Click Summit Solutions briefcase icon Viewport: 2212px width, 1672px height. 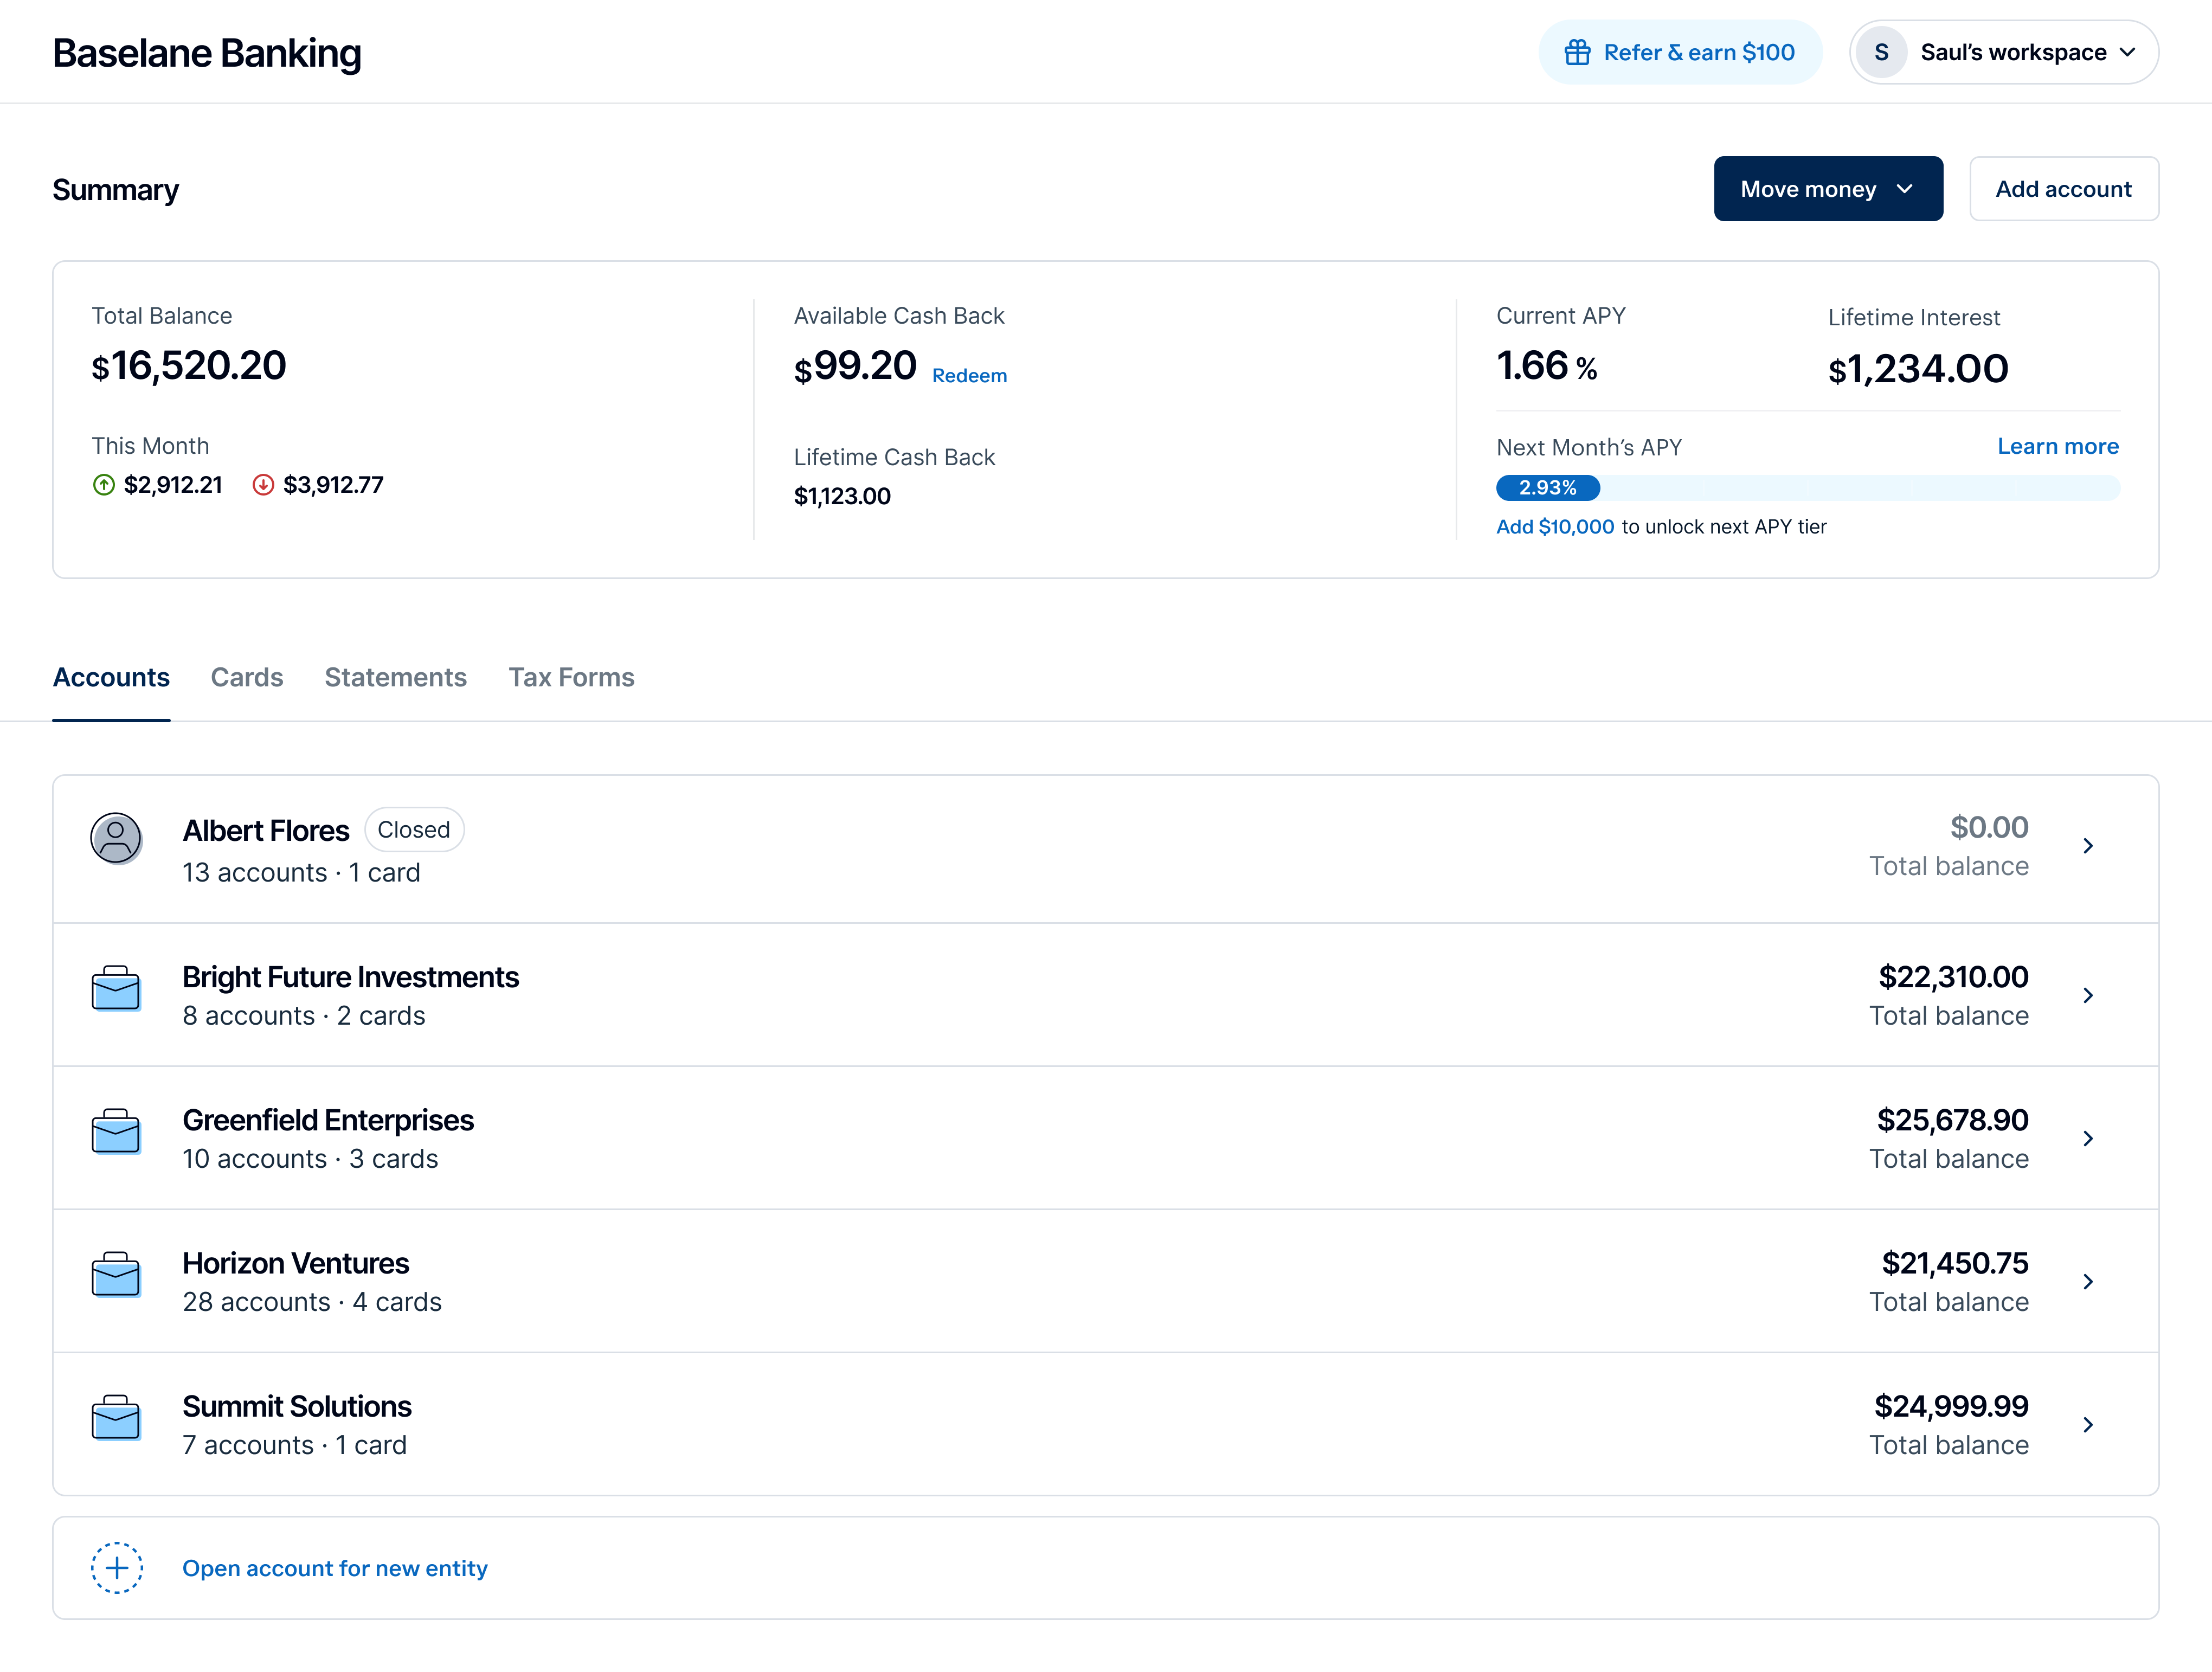[116, 1418]
